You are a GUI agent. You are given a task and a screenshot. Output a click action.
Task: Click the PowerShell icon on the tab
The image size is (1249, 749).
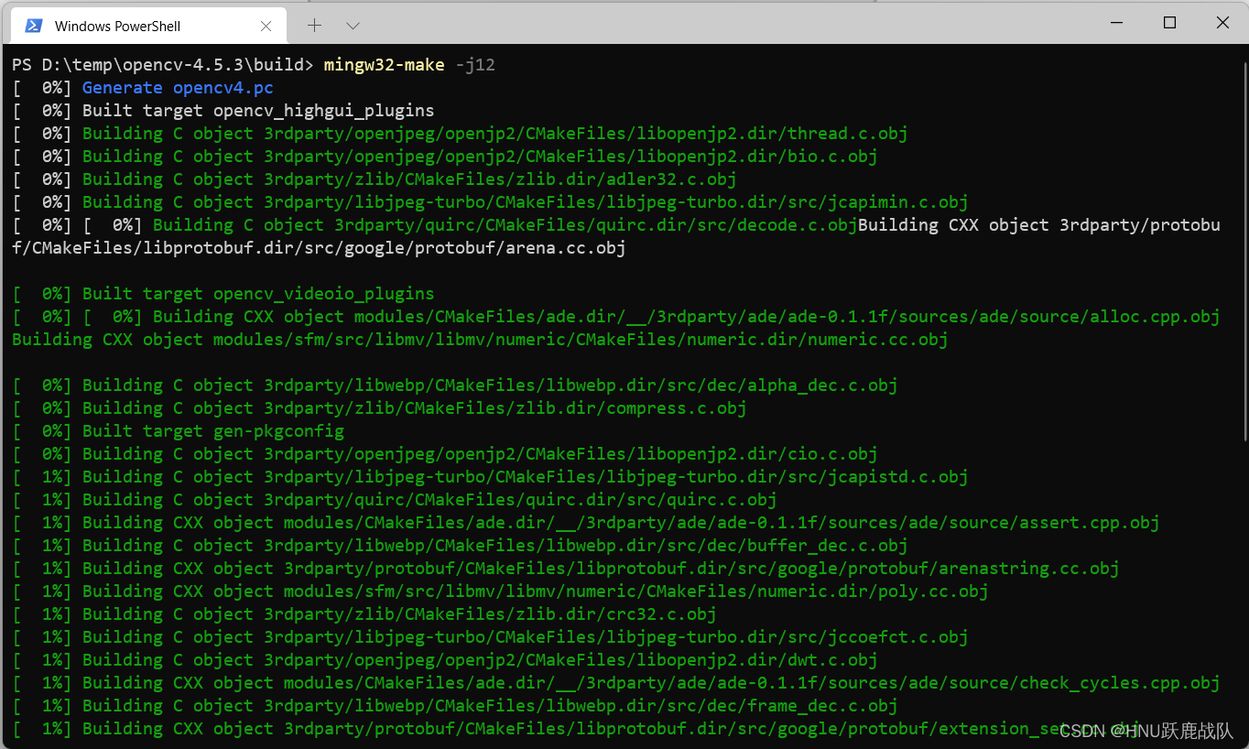coord(33,26)
